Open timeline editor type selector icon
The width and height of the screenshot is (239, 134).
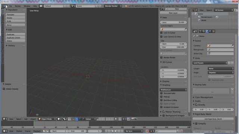coord(5,131)
